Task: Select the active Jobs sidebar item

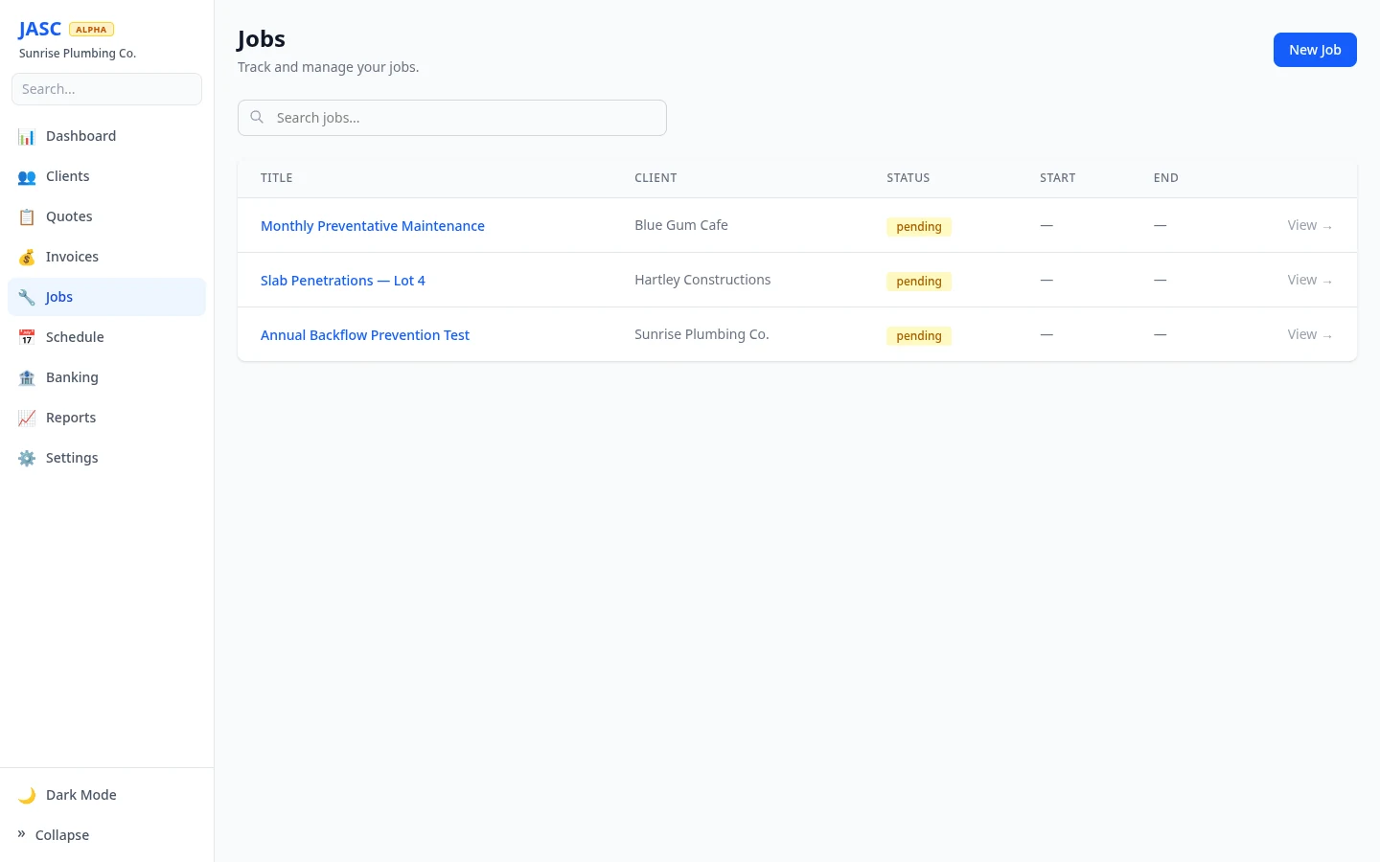Action: point(106,297)
